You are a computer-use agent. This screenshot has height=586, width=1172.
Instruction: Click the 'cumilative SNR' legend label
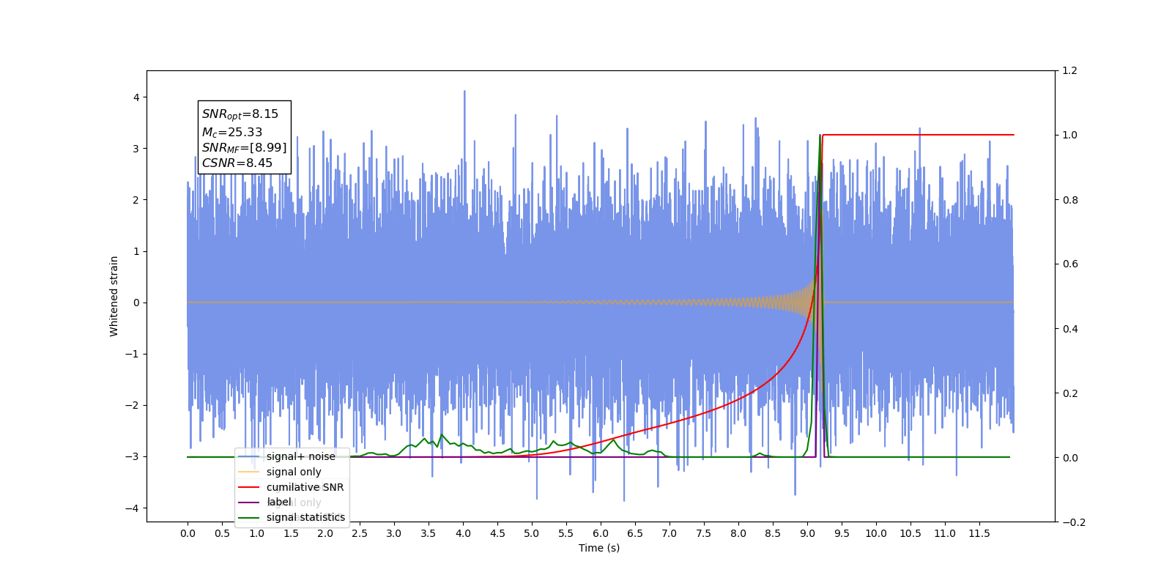pos(305,487)
